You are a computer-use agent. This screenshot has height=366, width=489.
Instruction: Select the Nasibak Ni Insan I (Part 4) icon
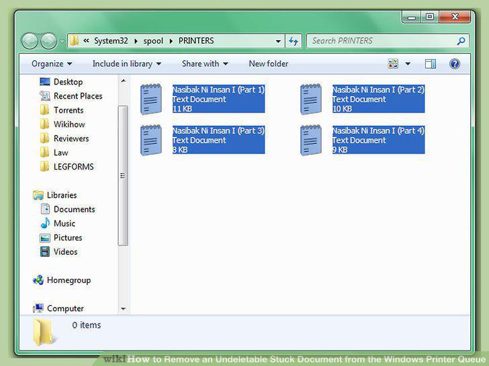(311, 140)
